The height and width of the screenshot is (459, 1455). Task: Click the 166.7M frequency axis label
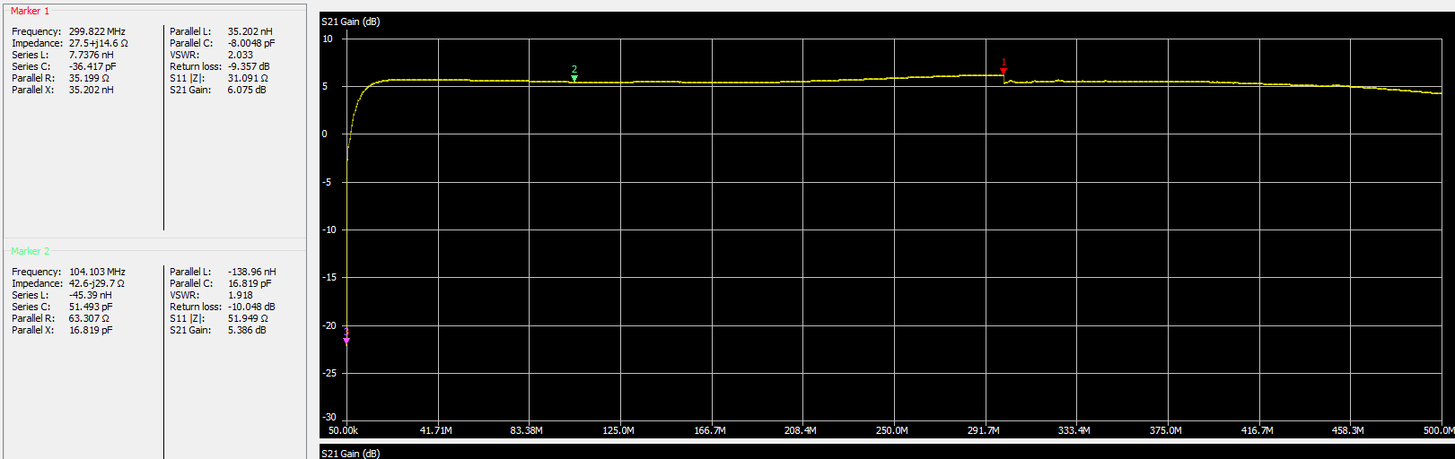tap(710, 431)
